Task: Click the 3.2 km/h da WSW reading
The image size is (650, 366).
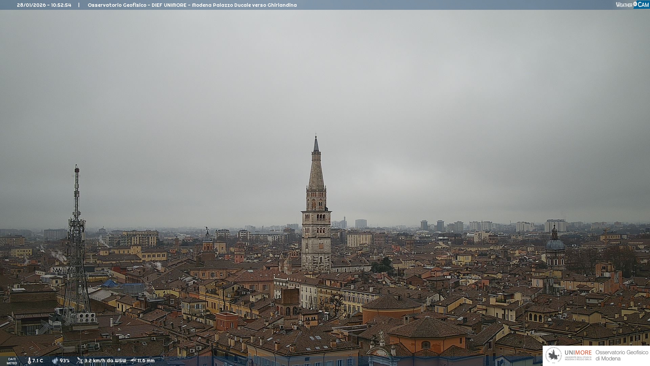Action: (x=105, y=361)
